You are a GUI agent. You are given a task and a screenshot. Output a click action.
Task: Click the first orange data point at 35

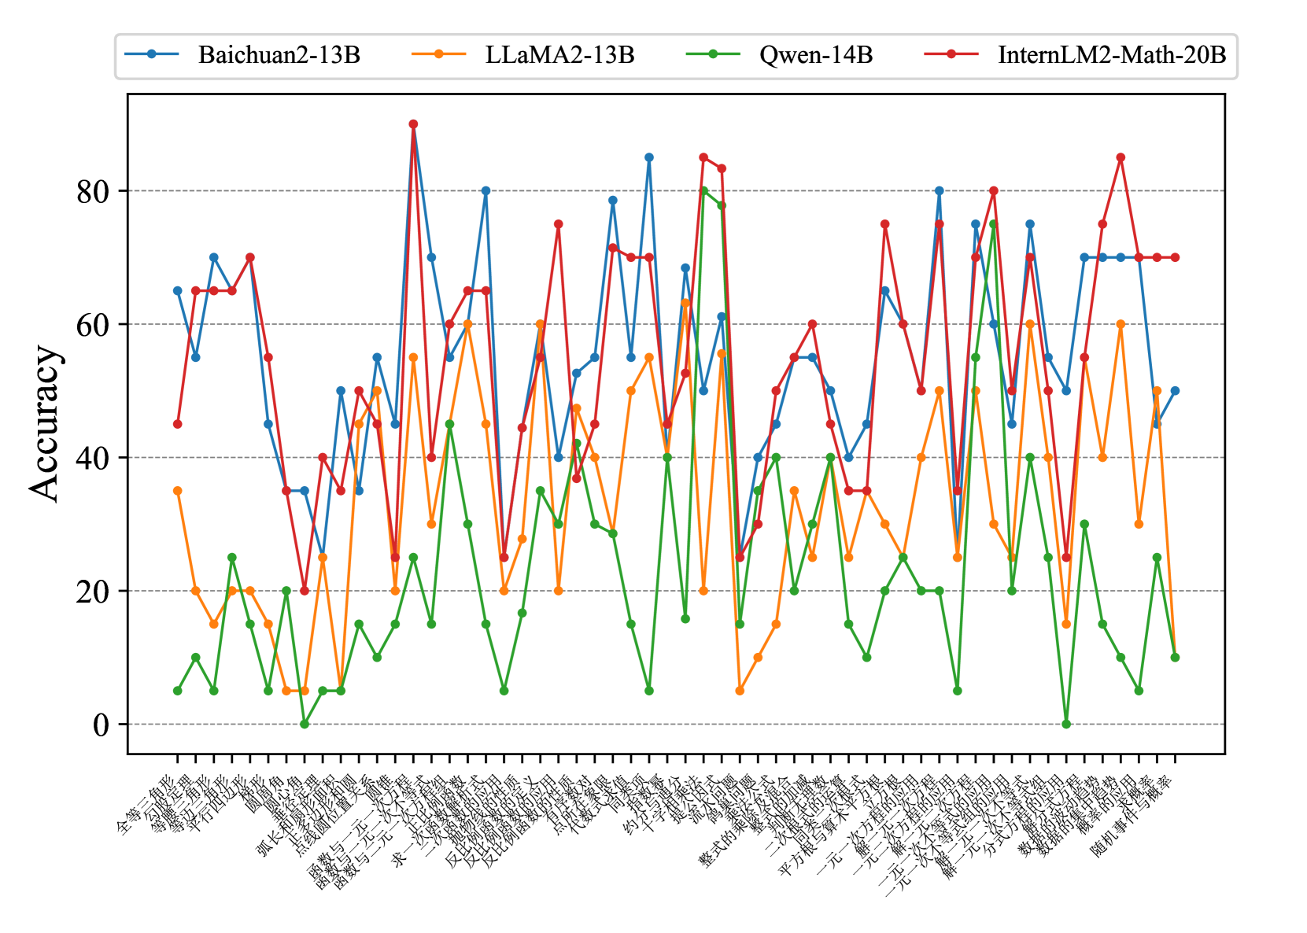click(178, 491)
